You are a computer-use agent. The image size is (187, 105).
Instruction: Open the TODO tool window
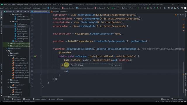pos(6,99)
